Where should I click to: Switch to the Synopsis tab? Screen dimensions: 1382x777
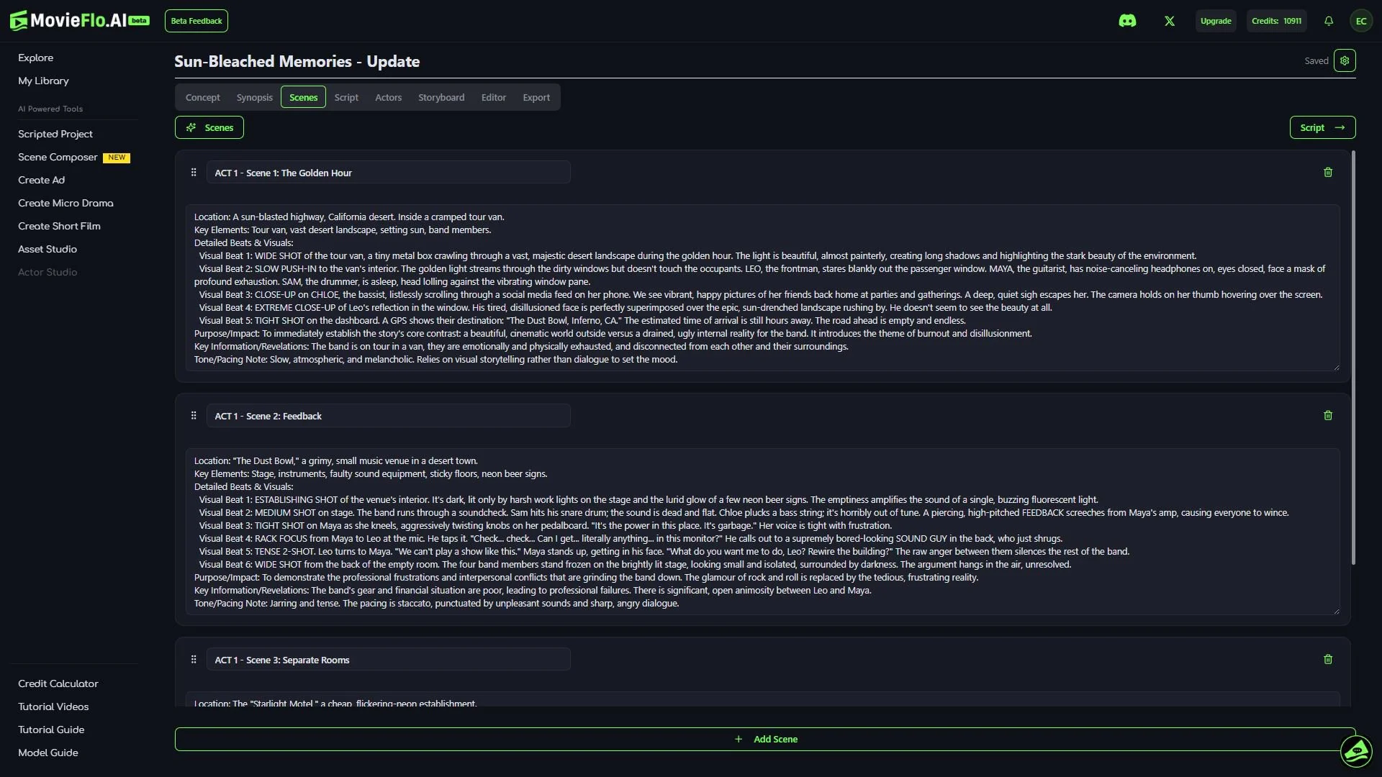tap(254, 97)
